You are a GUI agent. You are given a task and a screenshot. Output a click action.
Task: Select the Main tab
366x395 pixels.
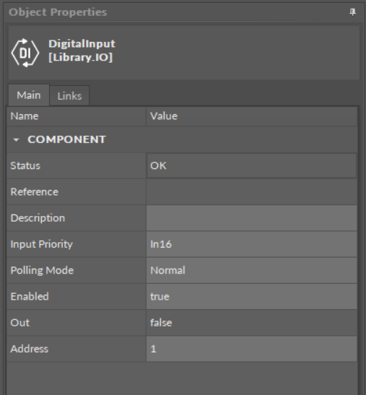click(x=29, y=95)
